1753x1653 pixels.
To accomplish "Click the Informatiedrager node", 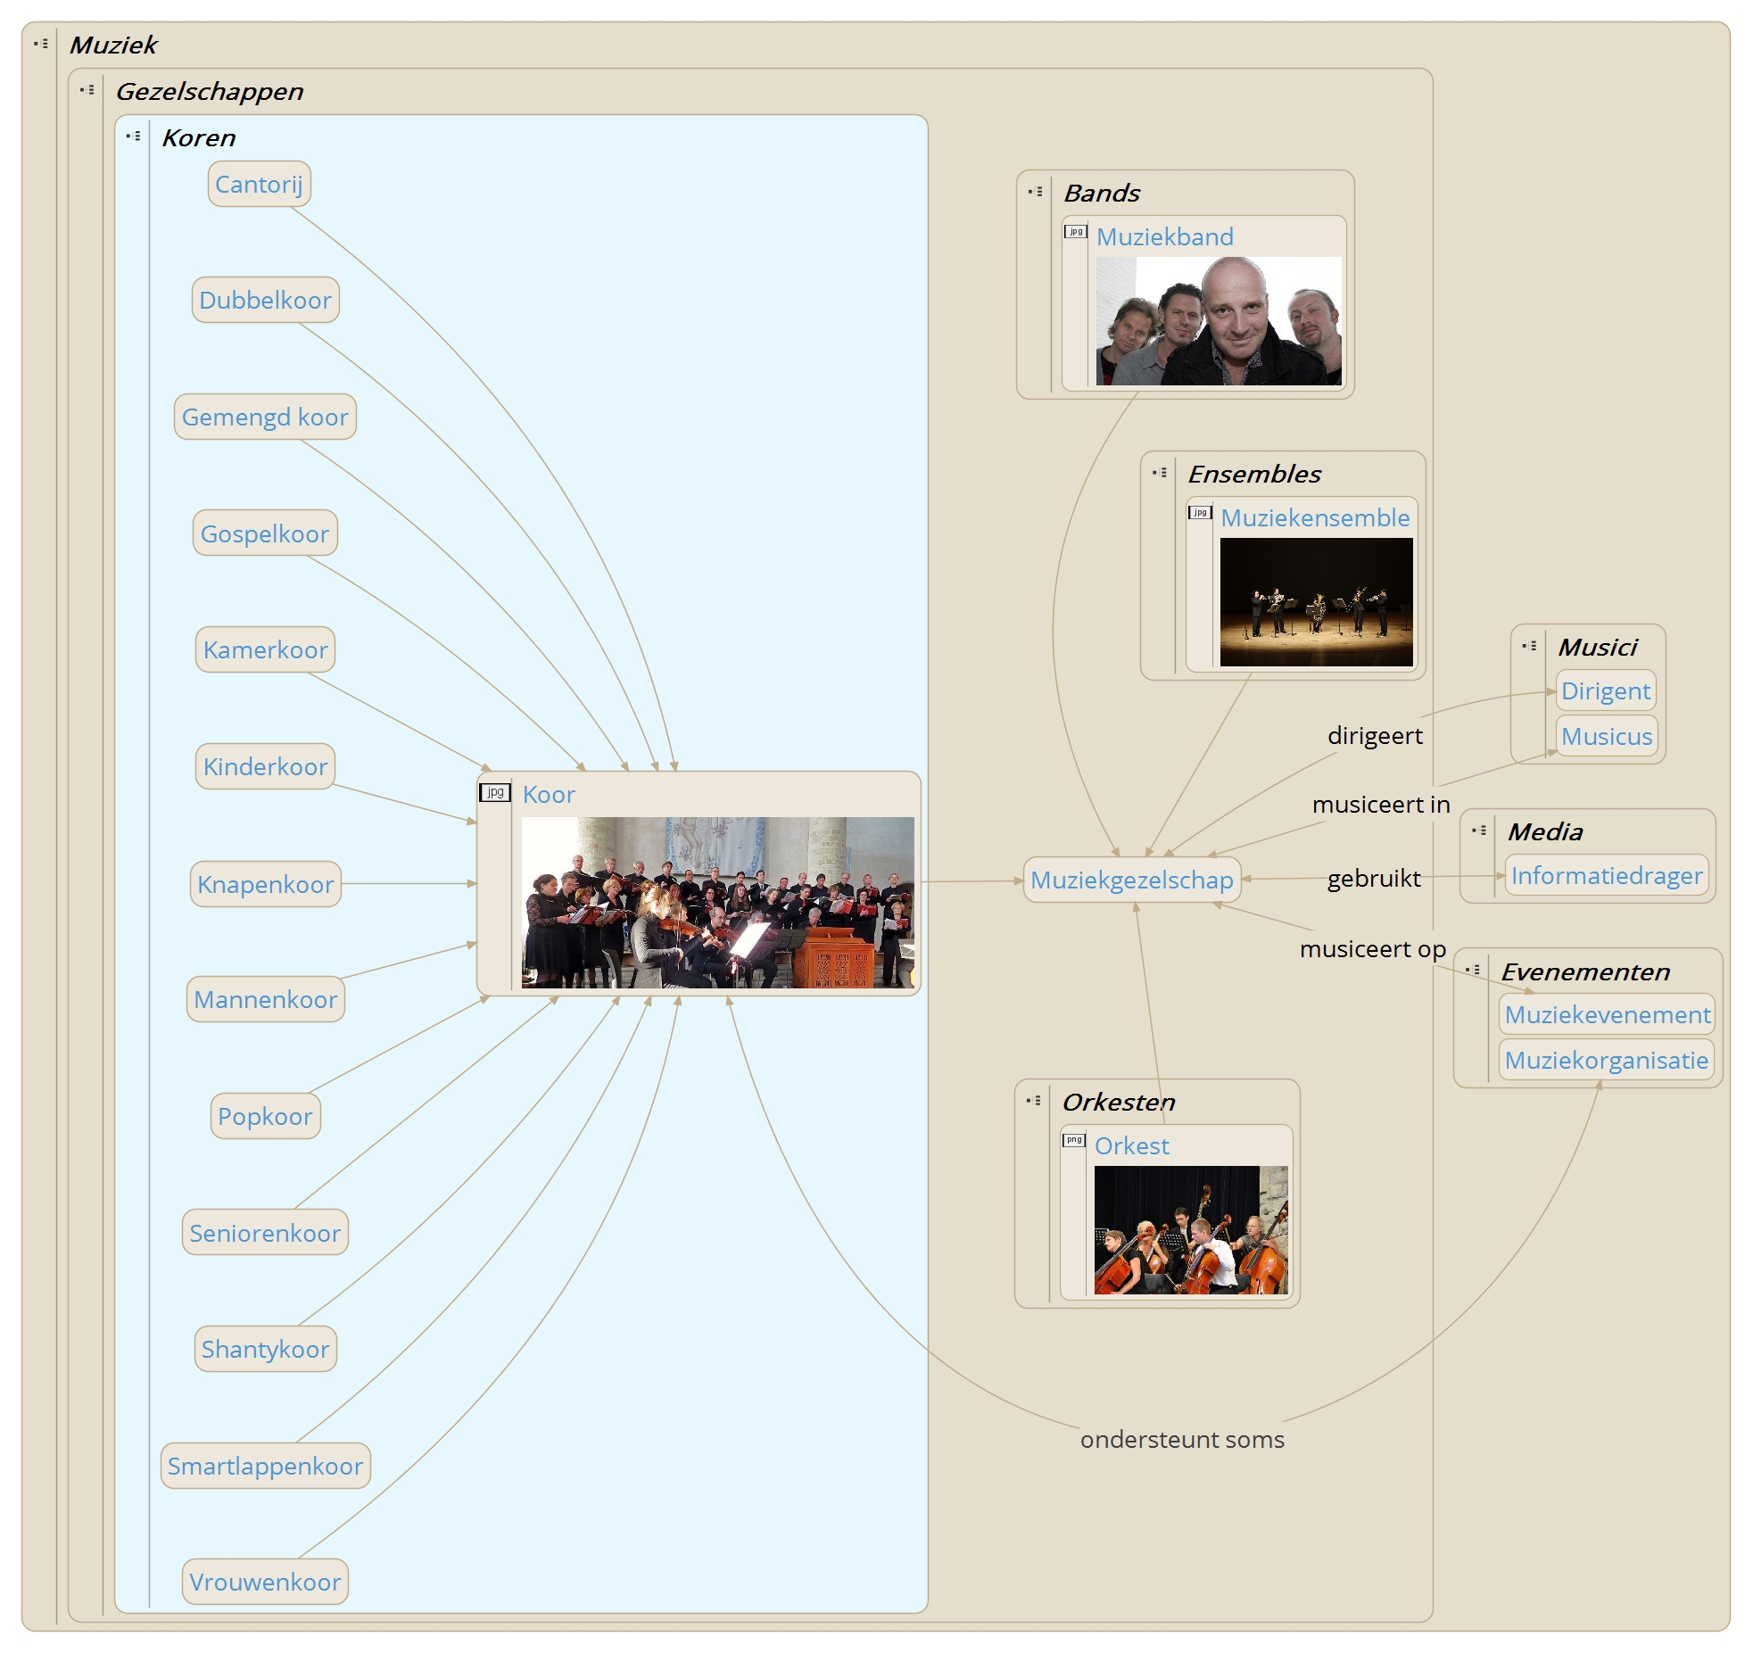I will click(1606, 876).
